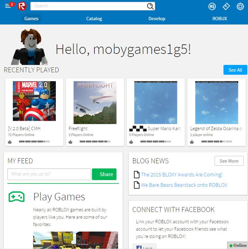Click the Play Games heading

(59, 197)
